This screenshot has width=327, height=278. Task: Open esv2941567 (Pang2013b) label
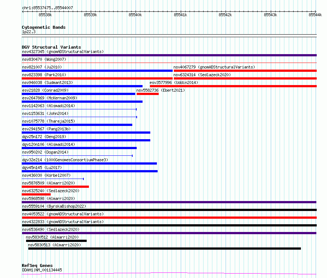tap(46, 129)
